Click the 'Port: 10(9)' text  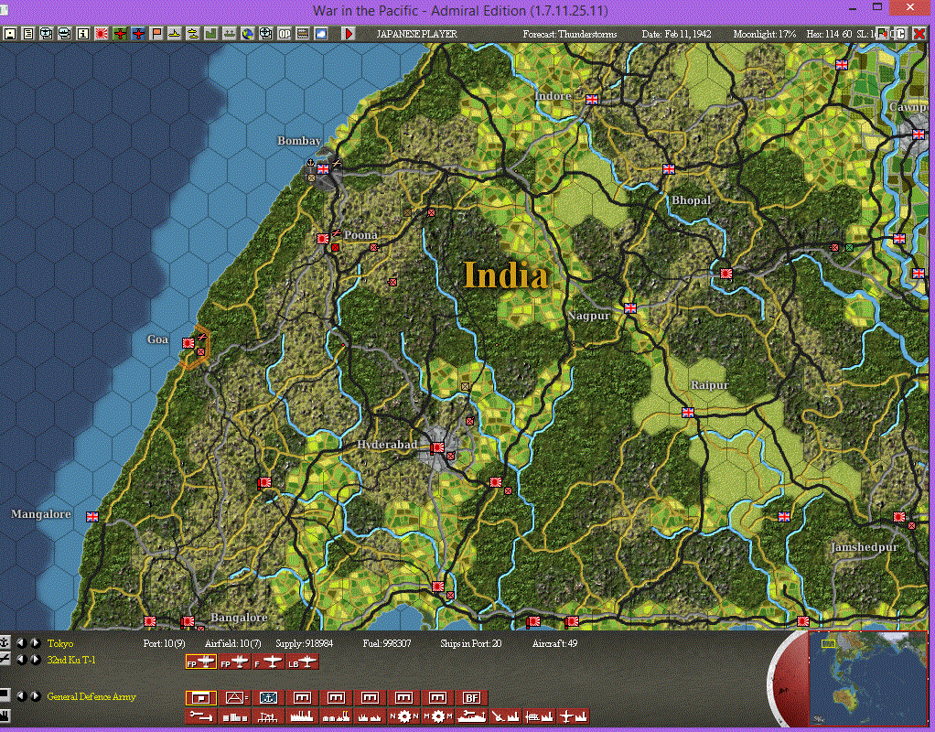pos(164,643)
